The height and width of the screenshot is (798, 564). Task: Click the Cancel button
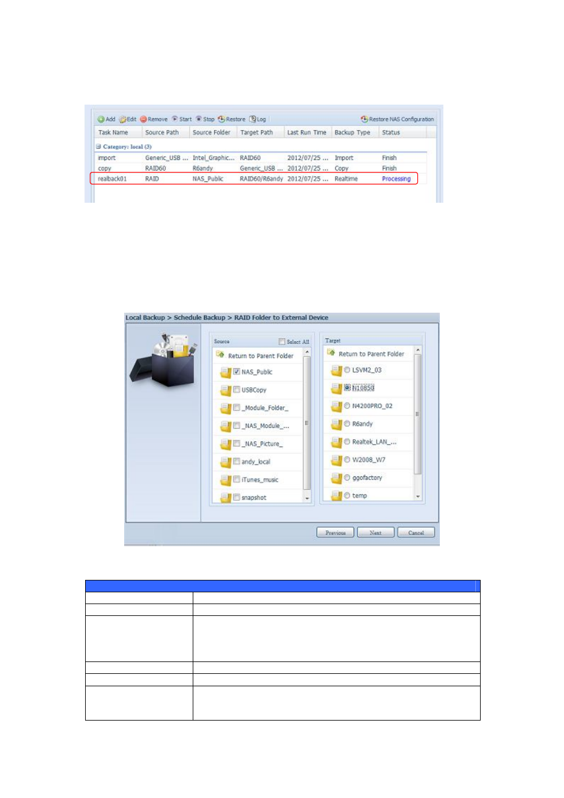(416, 533)
